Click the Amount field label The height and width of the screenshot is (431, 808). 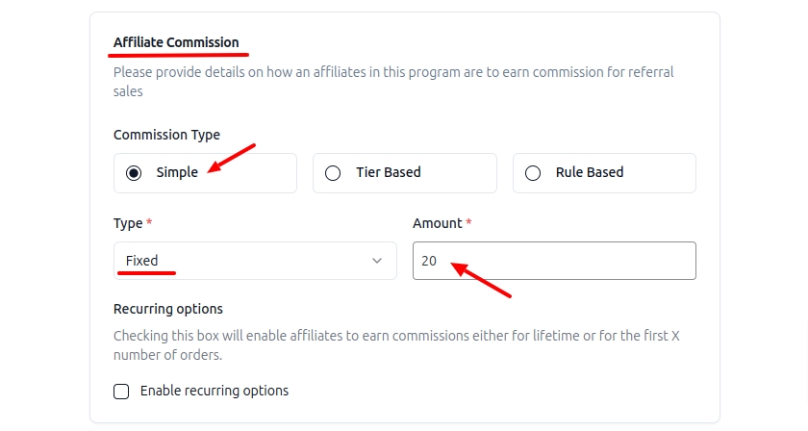click(x=438, y=223)
